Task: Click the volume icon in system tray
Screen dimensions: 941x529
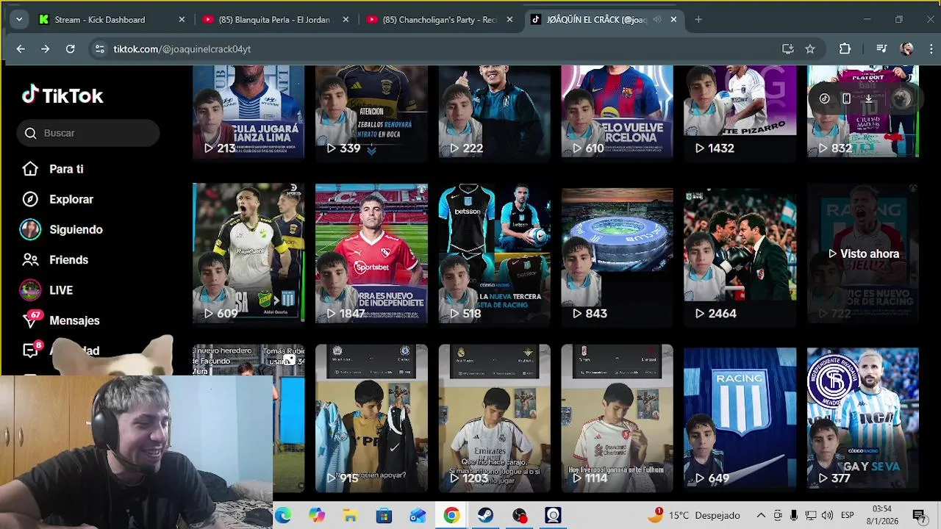Action: tap(827, 516)
